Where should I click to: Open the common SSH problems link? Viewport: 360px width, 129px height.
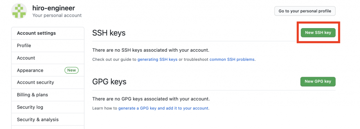[x=232, y=59]
